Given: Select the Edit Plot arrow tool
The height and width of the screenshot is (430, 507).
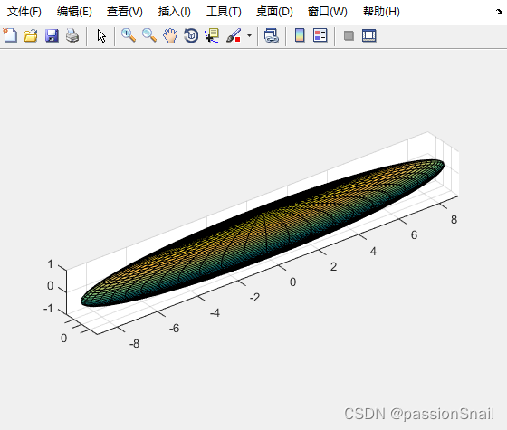Looking at the screenshot, I should coord(101,35).
